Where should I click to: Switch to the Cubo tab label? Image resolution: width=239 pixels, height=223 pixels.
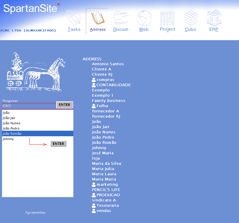click(190, 29)
